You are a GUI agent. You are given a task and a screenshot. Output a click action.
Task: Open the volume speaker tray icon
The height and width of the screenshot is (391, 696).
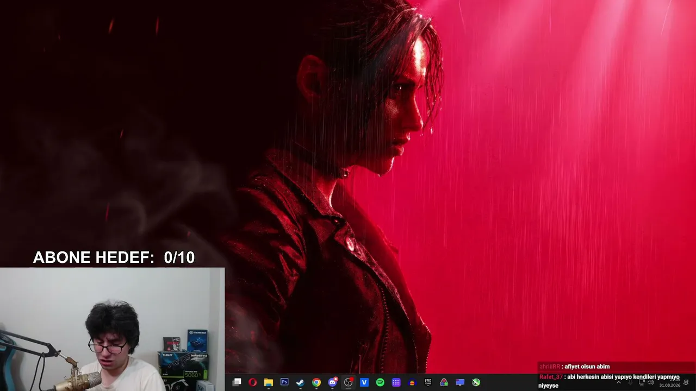coord(651,382)
